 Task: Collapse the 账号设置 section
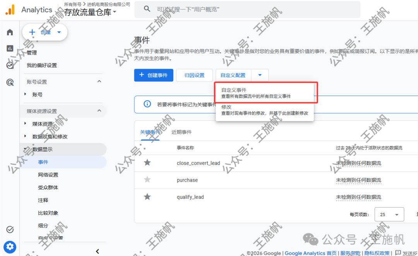click(99, 81)
